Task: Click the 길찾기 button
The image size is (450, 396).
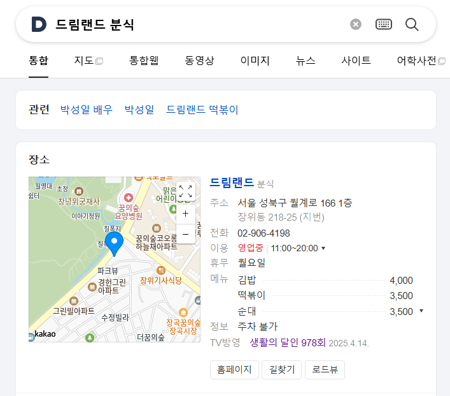Action: coord(282,370)
